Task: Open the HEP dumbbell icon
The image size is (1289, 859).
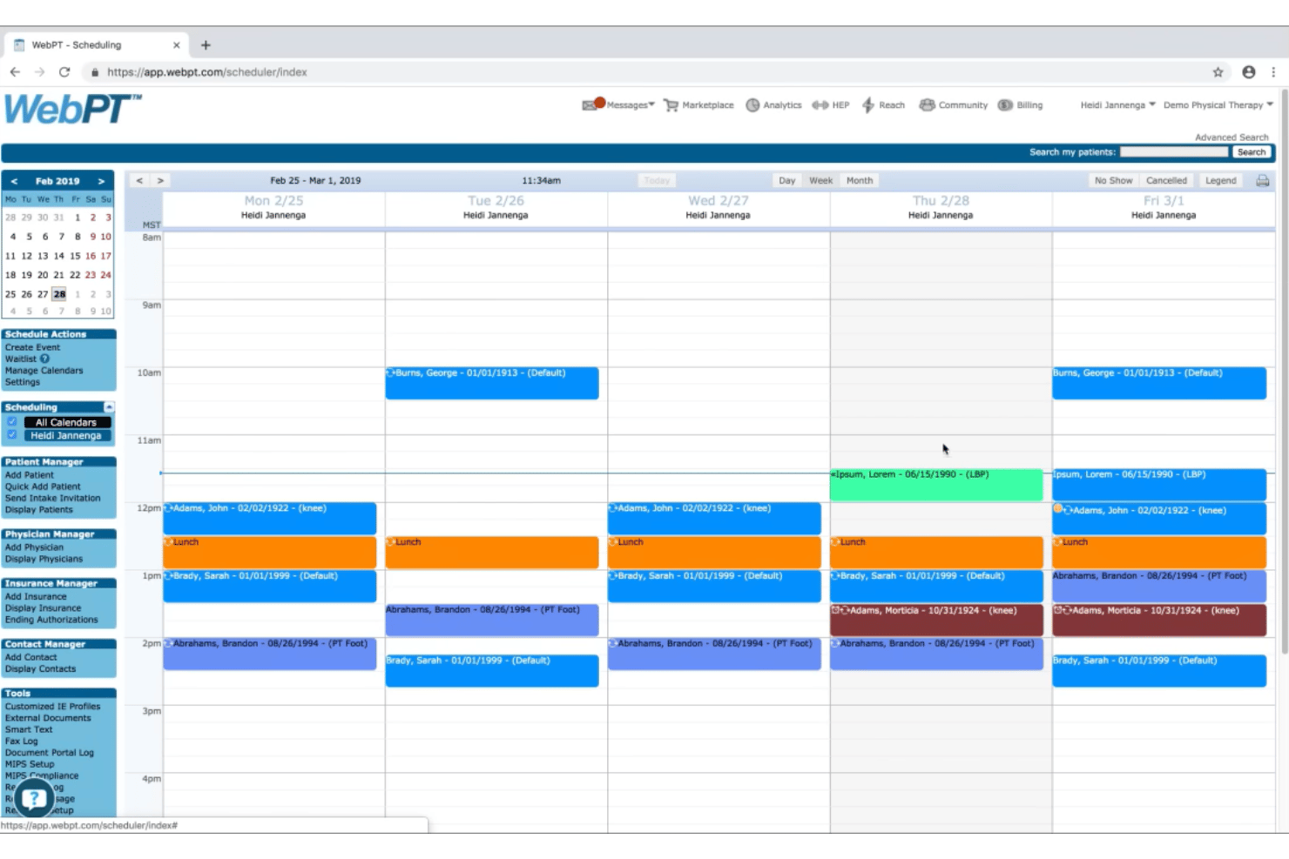Action: pos(820,105)
